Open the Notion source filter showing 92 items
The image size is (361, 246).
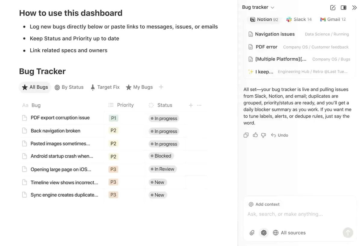[x=264, y=19]
